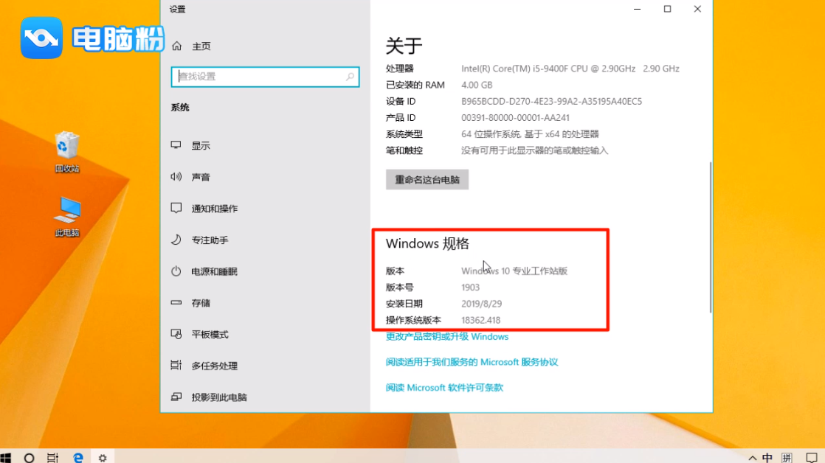Open 此电脑 desktop icon
825x463 pixels.
pos(67,217)
